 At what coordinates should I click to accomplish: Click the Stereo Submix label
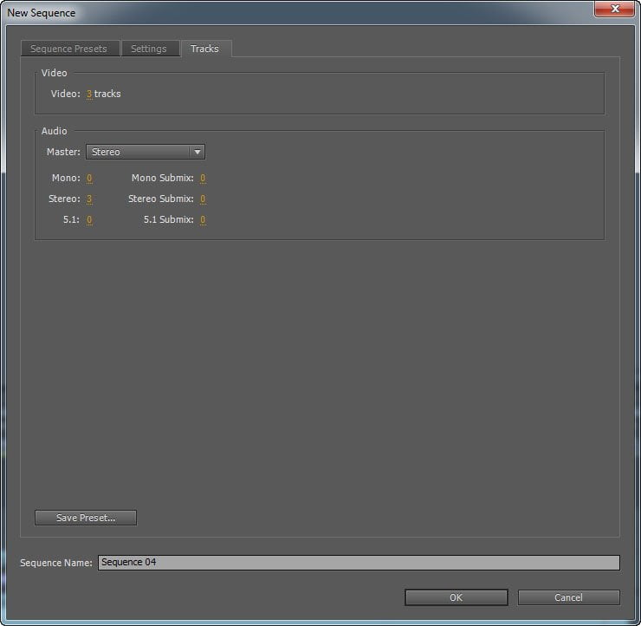click(160, 199)
